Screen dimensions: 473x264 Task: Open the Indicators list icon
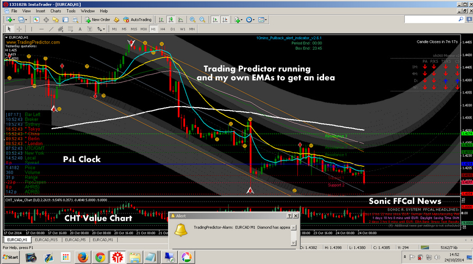(x=237, y=19)
